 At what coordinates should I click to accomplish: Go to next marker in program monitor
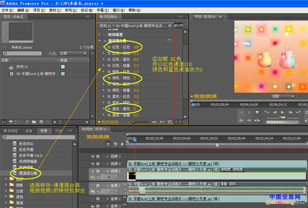point(298,112)
